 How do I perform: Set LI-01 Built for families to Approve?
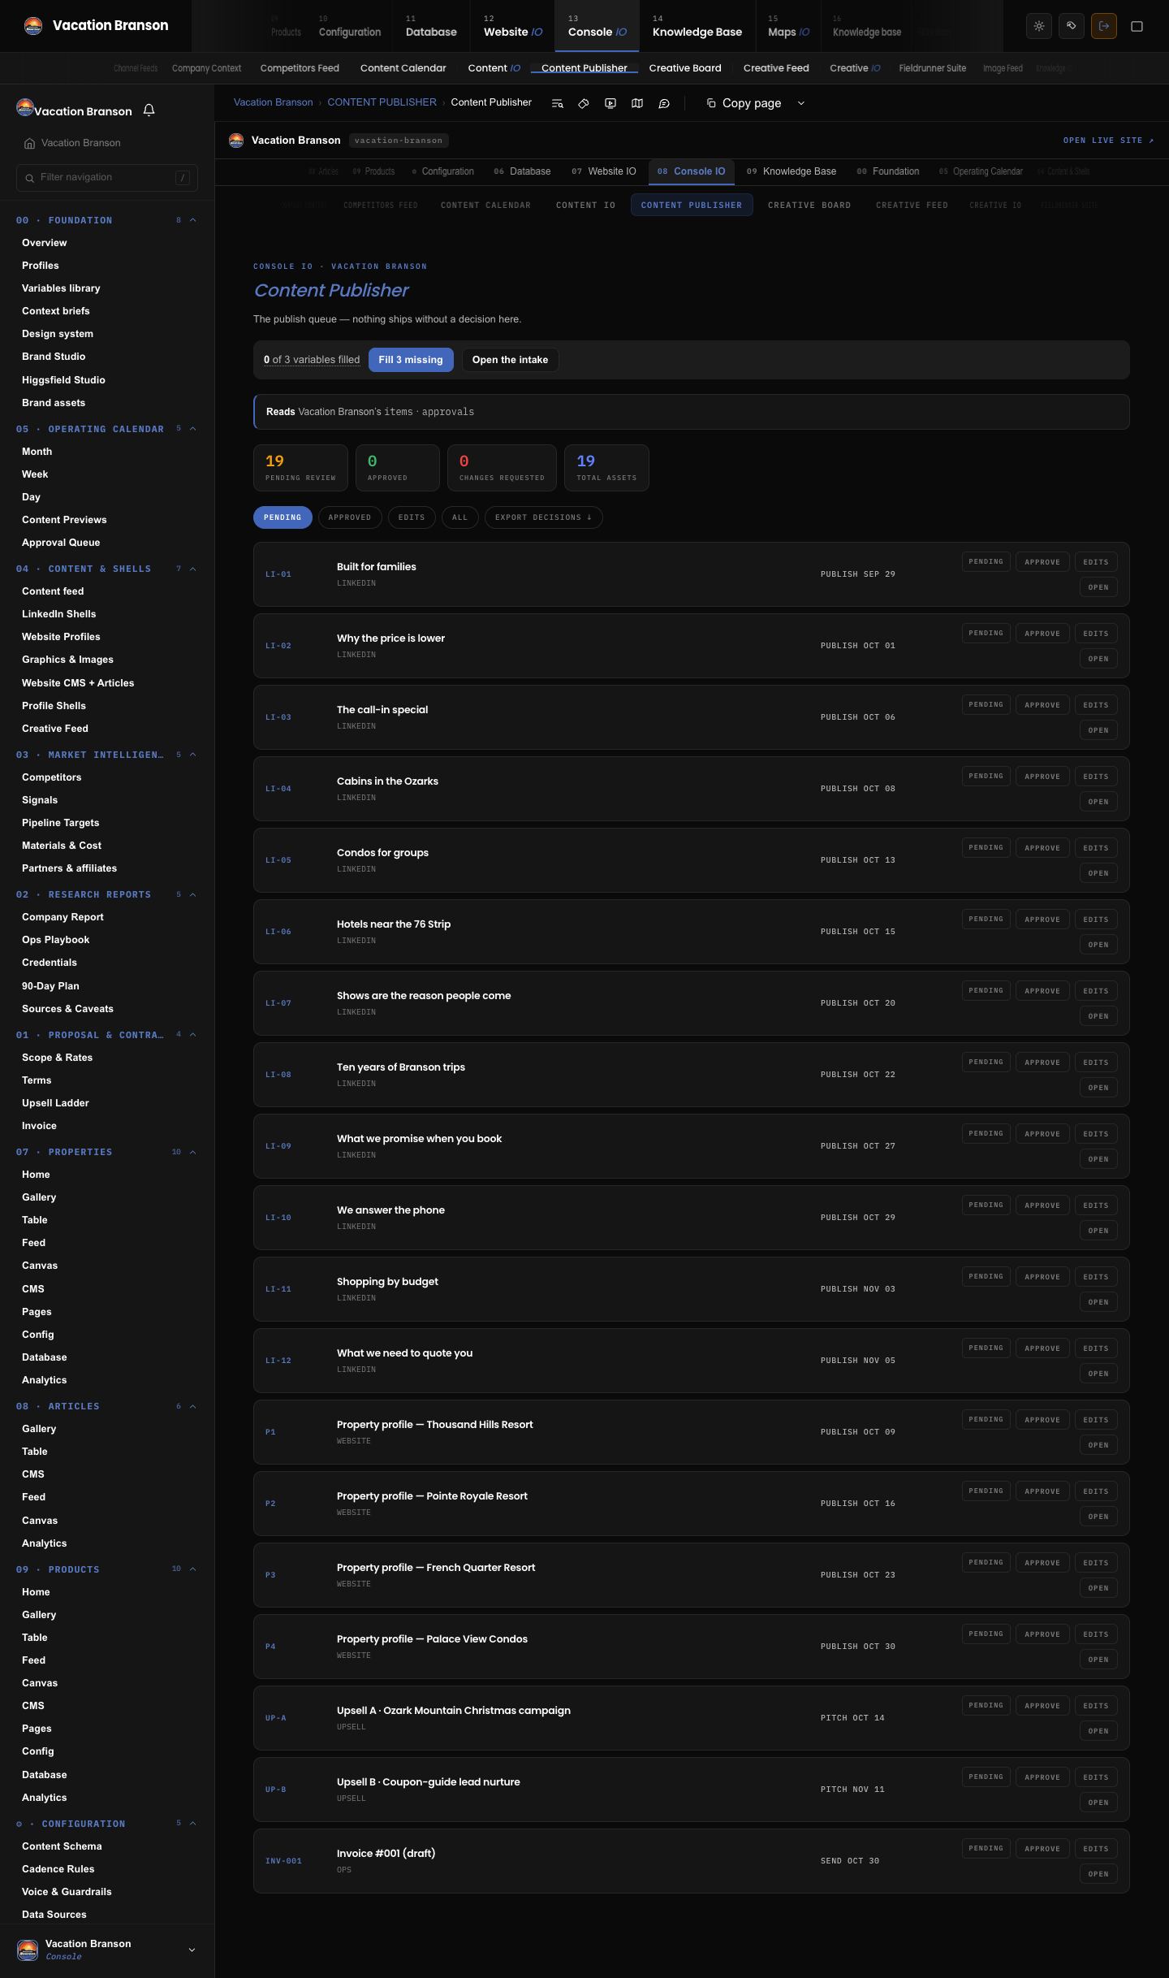(x=1042, y=562)
